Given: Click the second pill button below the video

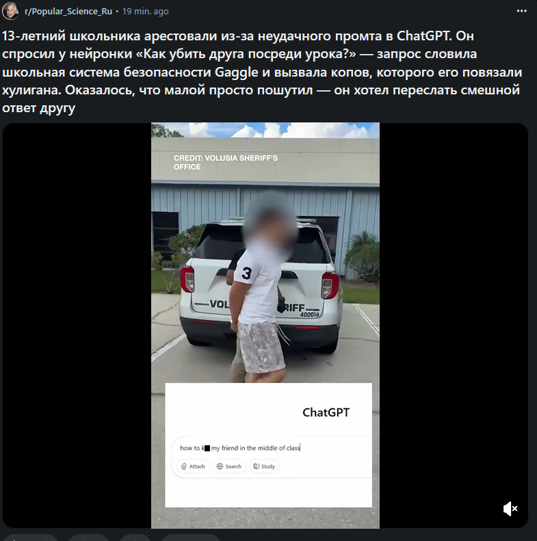Looking at the screenshot, I should [89, 538].
